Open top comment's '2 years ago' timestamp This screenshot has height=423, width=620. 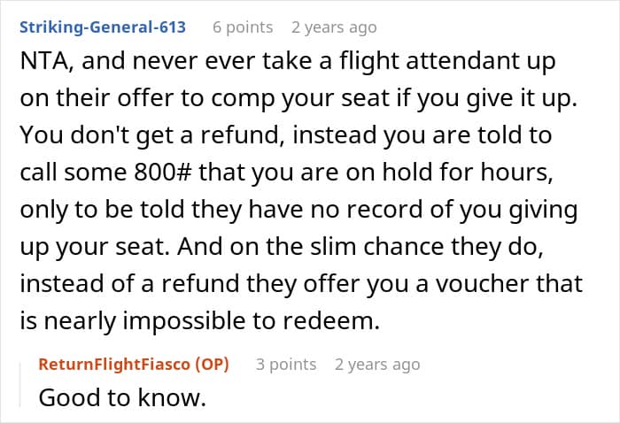click(x=334, y=27)
